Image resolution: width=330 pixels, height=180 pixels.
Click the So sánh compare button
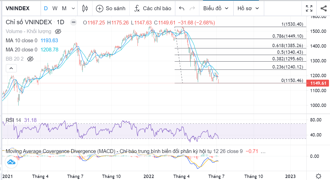pyautogui.click(x=111, y=8)
